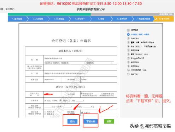Go to step 1 基本信息 tab

click(17, 19)
